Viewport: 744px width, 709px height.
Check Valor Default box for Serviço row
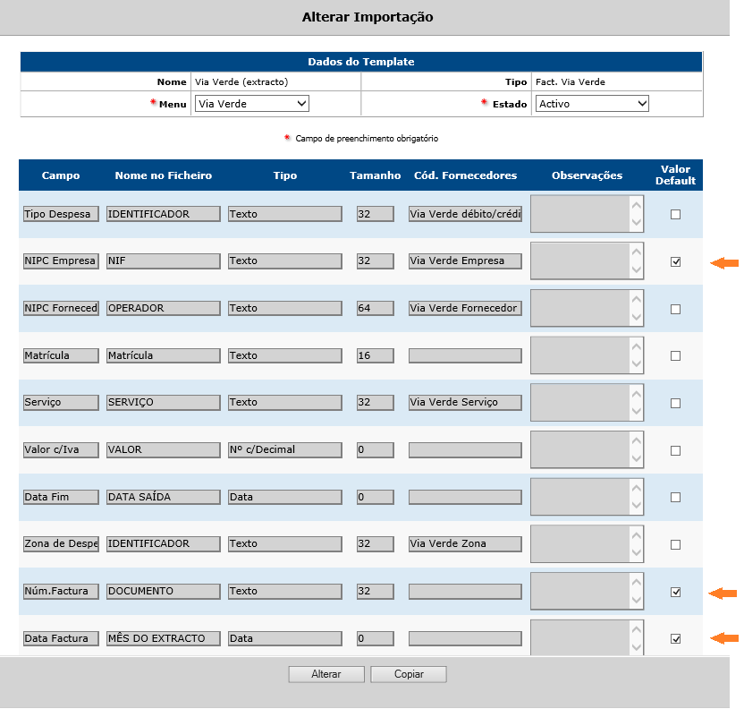pyautogui.click(x=675, y=403)
